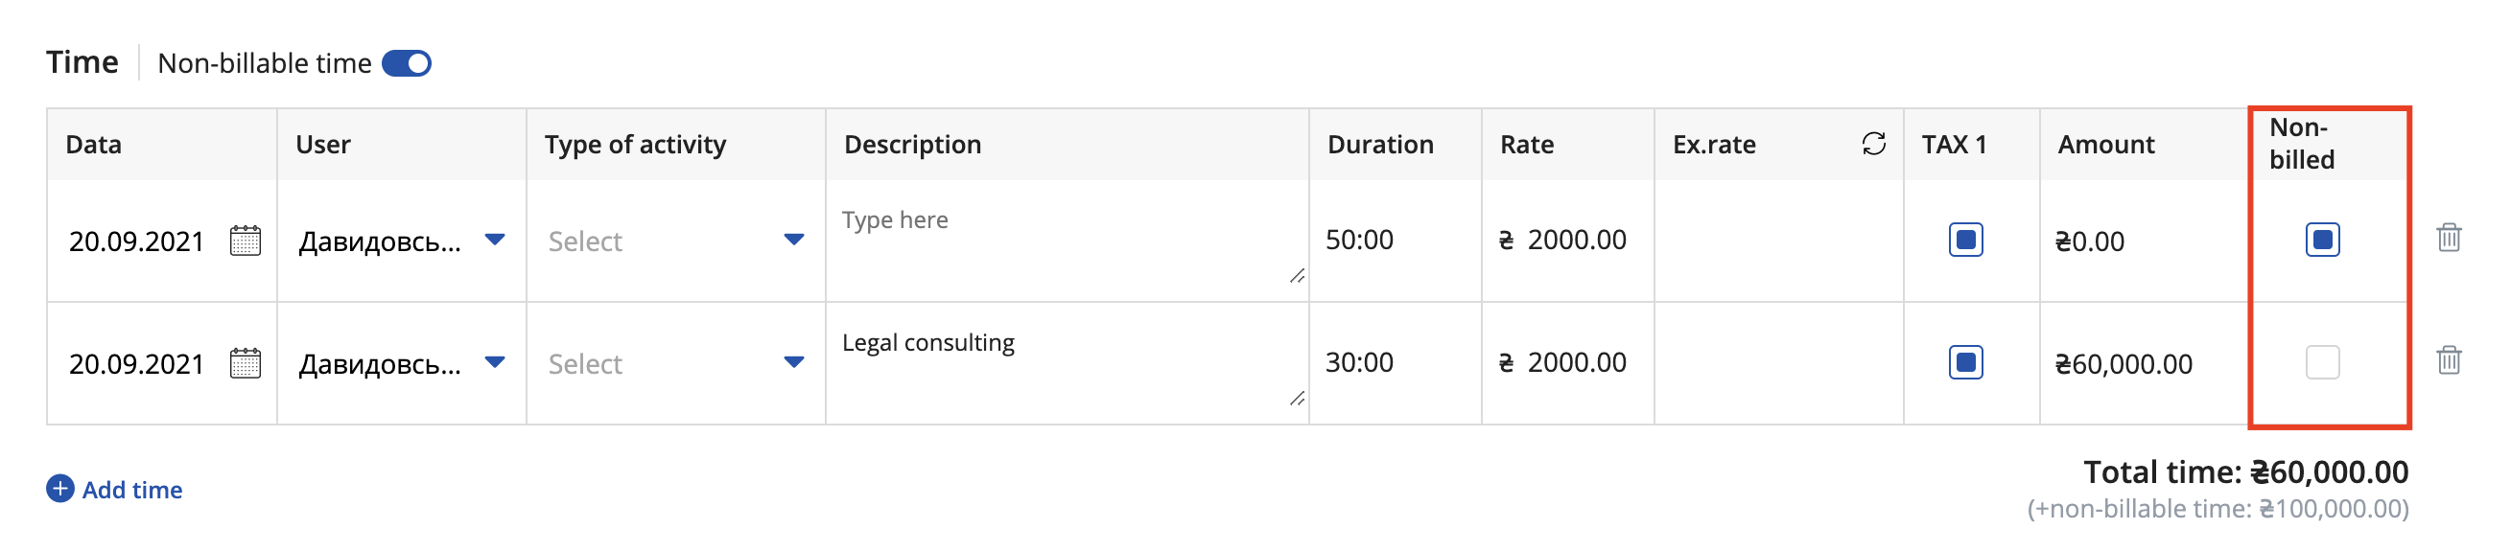The image size is (2511, 552).
Task: Open calendar picker in first row
Action: 245,241
